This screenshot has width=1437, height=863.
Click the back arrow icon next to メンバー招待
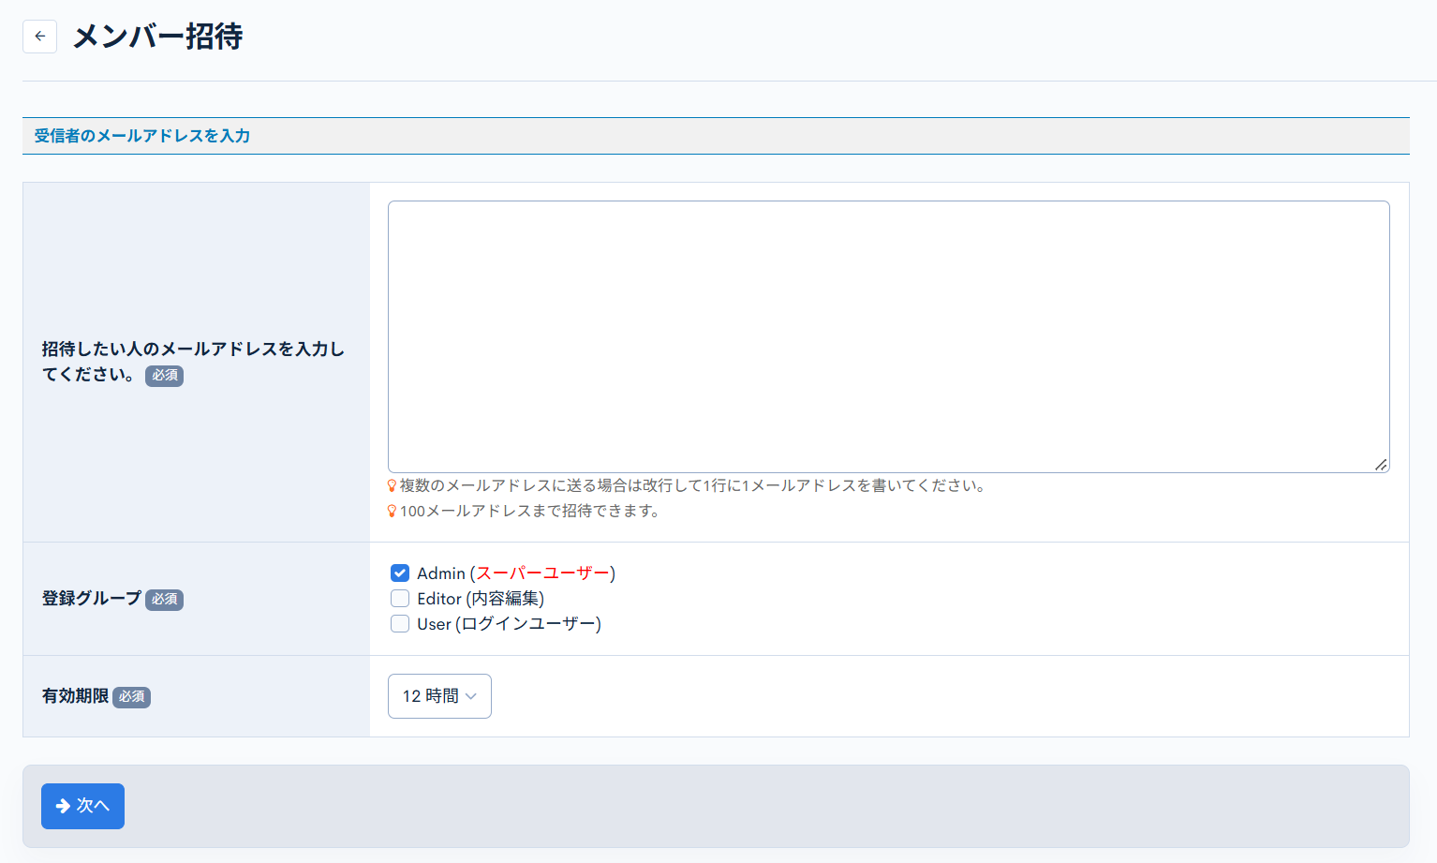coord(39,37)
